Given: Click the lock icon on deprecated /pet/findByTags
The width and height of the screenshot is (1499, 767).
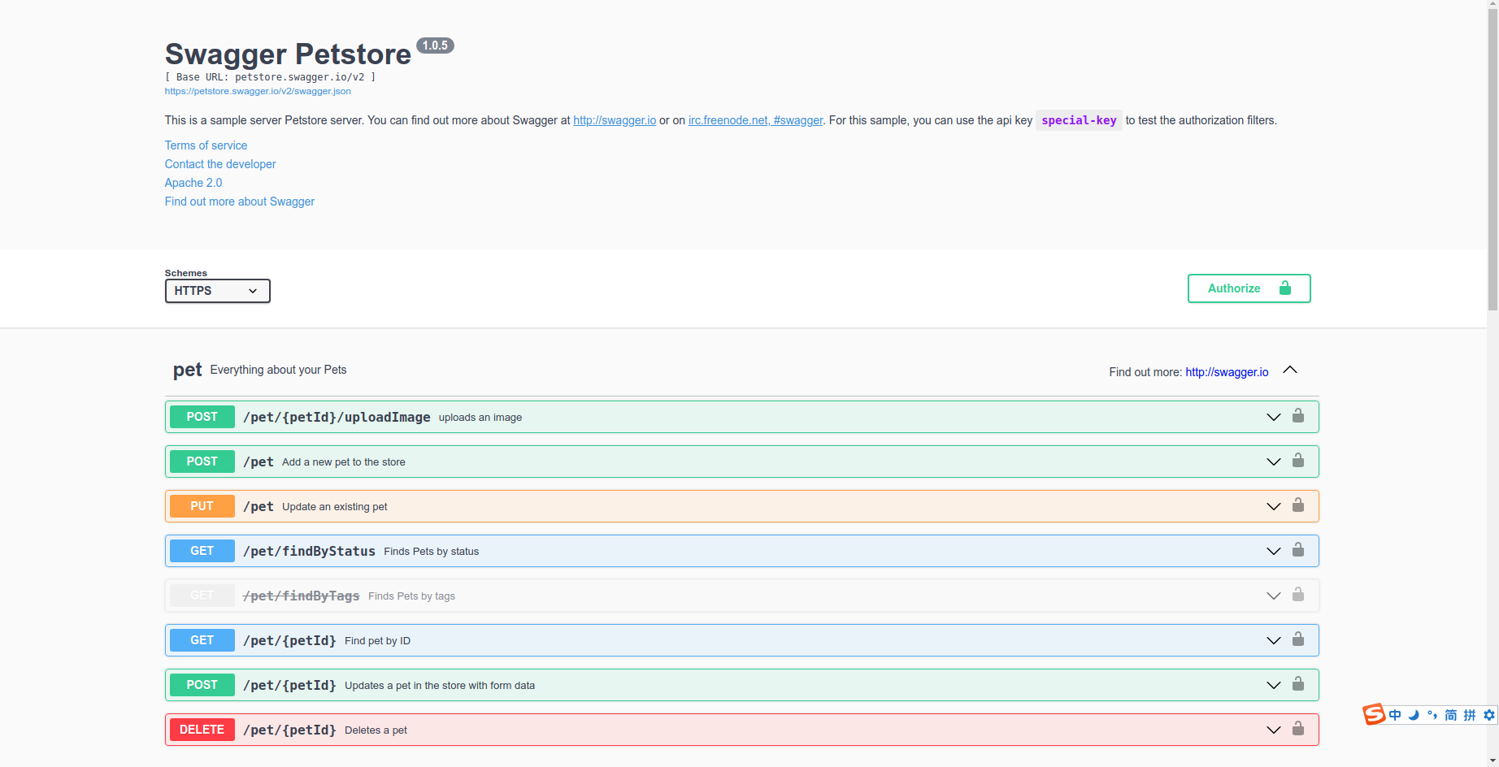Looking at the screenshot, I should (1298, 595).
